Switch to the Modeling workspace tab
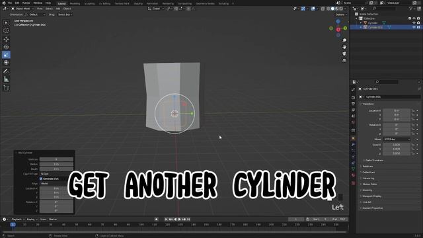 75,3
